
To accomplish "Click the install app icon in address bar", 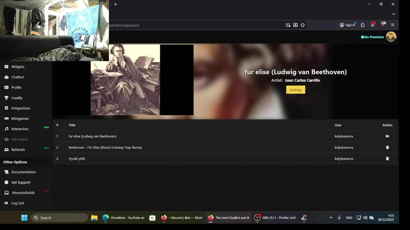I will click(x=295, y=25).
